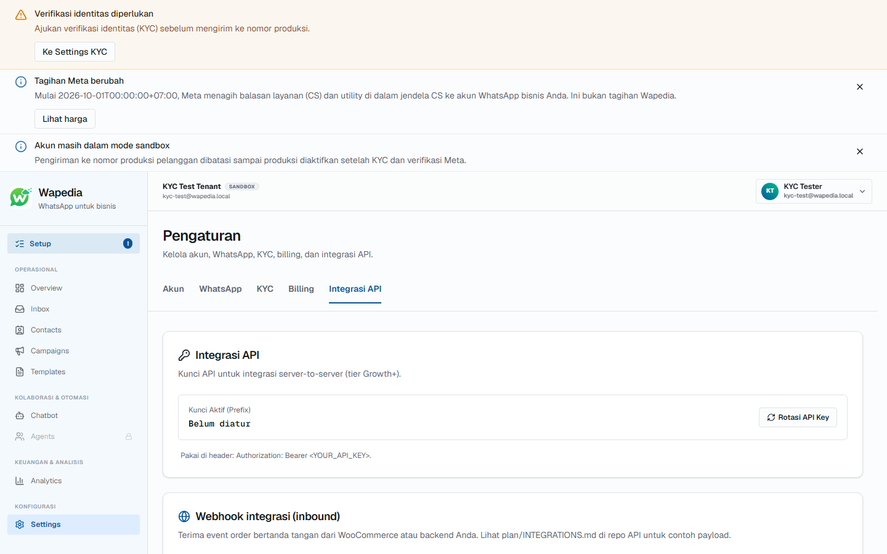Screen dimensions: 887x554
Task: Go to Ke Settings KYC
Action: (x=75, y=52)
